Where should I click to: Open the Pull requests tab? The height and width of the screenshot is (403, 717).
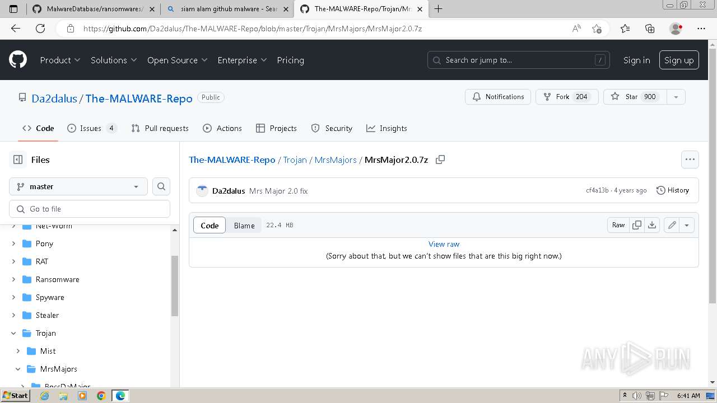(x=160, y=128)
